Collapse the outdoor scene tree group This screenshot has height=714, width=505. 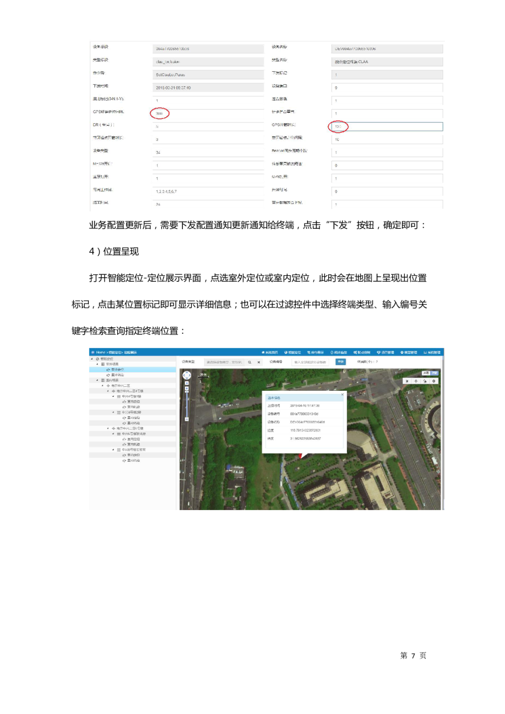pos(97,364)
